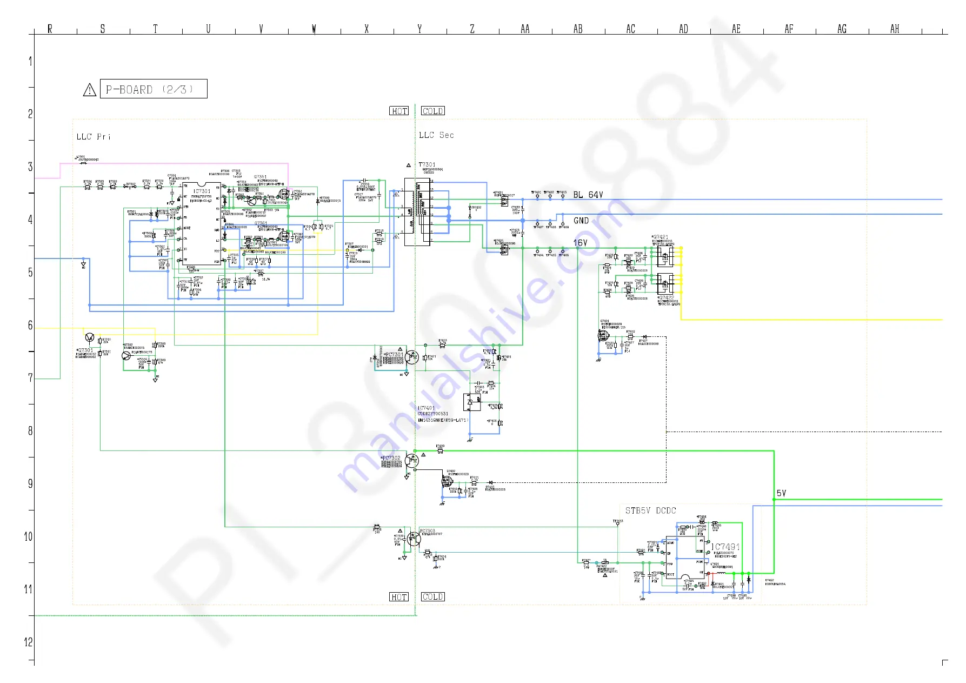Select the STB5V DCDC block title

(651, 510)
